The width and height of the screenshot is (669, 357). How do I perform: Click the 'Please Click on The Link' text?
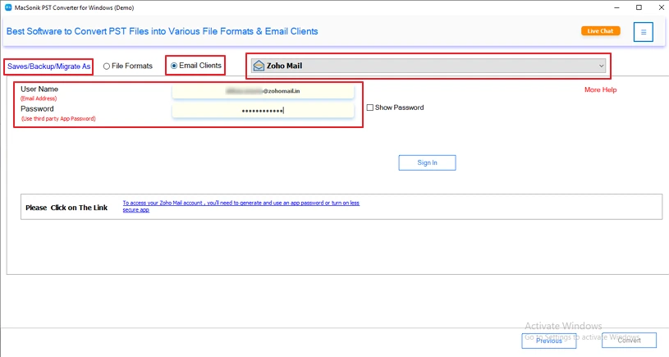[x=66, y=208]
